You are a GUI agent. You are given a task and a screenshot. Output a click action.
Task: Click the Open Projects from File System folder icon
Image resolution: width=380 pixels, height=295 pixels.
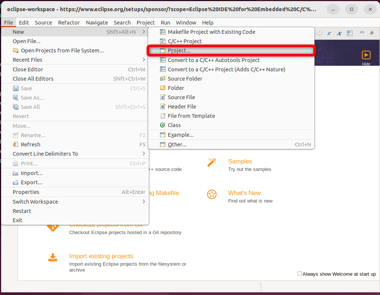(16, 50)
